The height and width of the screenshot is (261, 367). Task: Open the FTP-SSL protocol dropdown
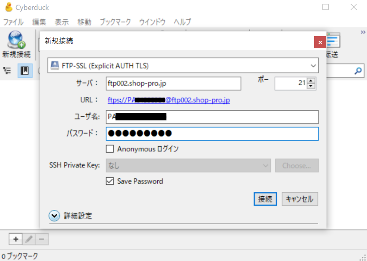coord(183,66)
